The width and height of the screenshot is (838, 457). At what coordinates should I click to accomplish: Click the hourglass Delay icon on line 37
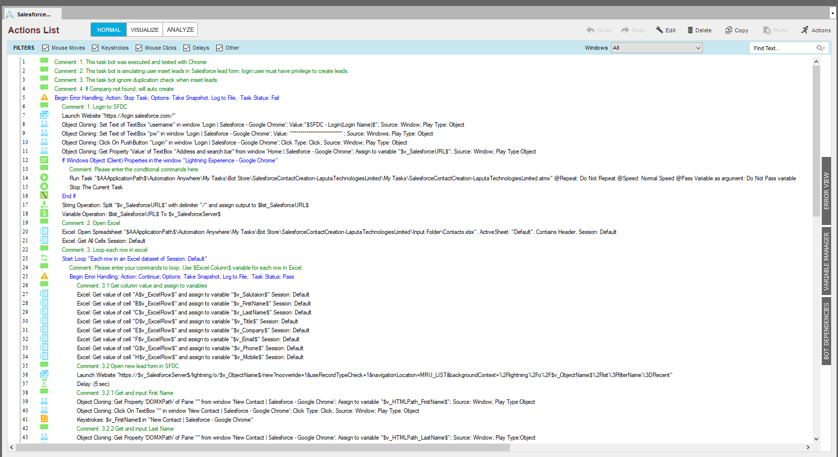[44, 383]
